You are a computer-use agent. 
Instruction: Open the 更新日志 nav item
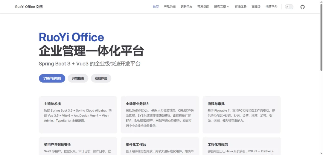pyautogui.click(x=186, y=7)
